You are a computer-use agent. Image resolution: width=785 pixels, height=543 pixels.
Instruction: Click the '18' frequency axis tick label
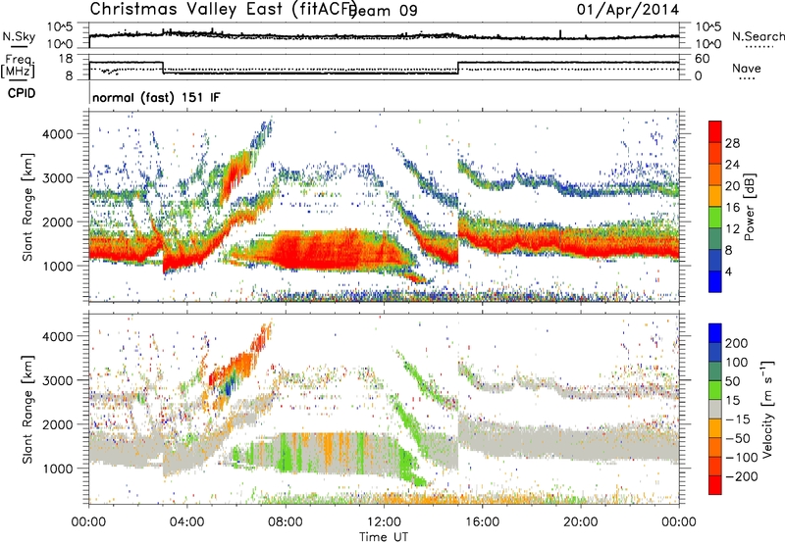[x=66, y=59]
